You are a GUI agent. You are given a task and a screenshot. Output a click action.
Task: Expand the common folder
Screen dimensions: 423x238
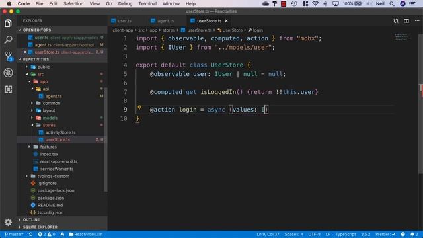tap(52, 103)
